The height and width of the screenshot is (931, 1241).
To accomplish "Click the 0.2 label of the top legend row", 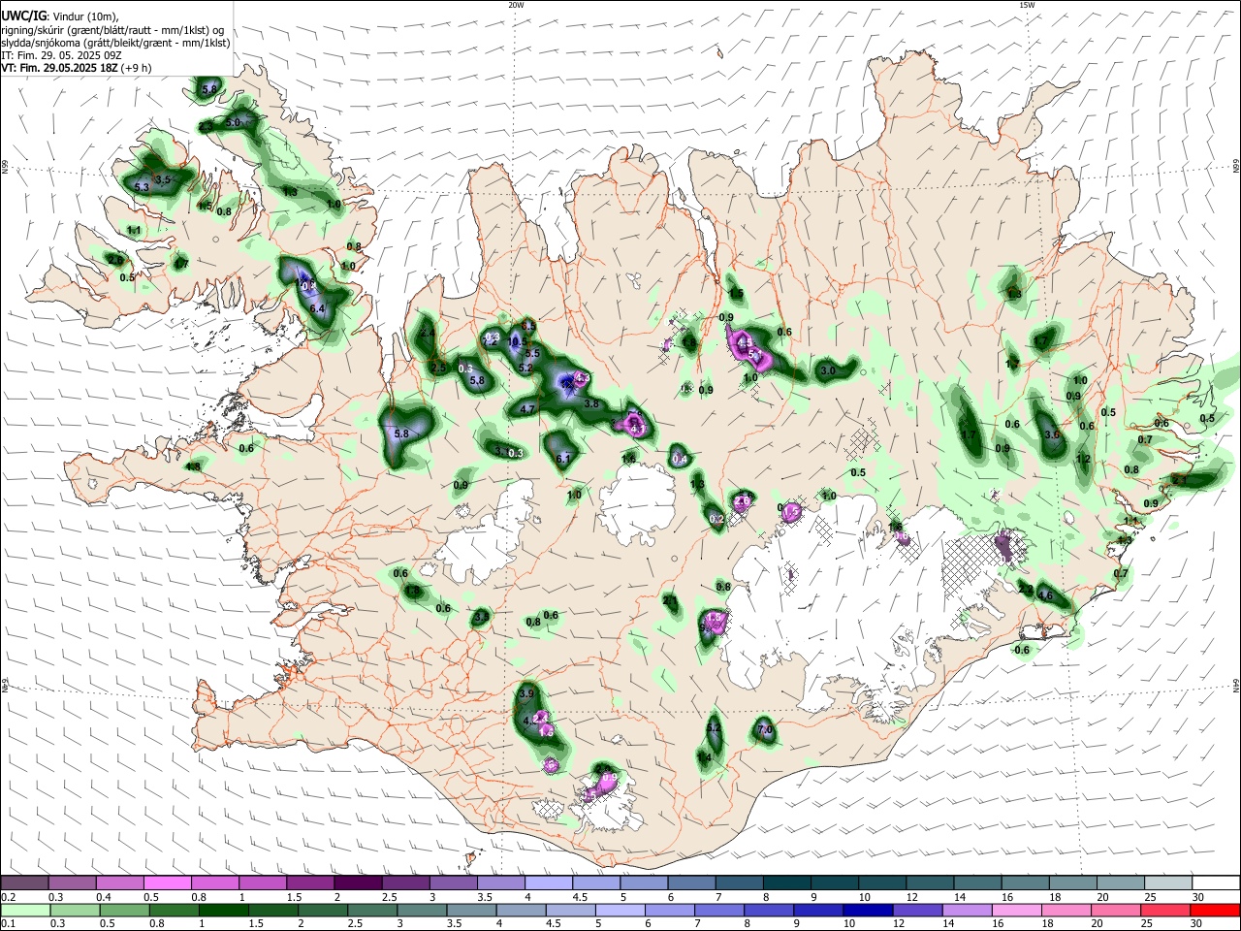I will (x=9, y=897).
